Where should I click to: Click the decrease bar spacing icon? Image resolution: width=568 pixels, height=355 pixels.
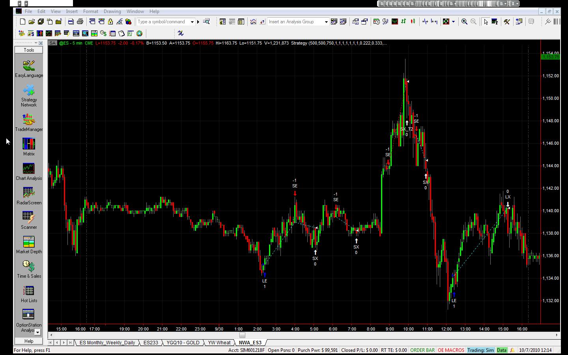coord(425,22)
